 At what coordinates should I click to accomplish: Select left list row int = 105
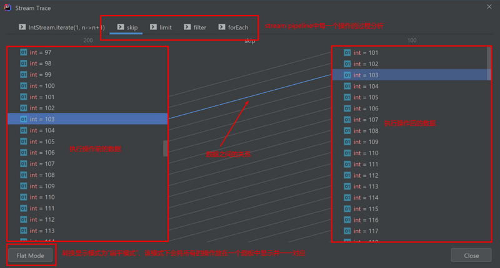click(x=87, y=141)
